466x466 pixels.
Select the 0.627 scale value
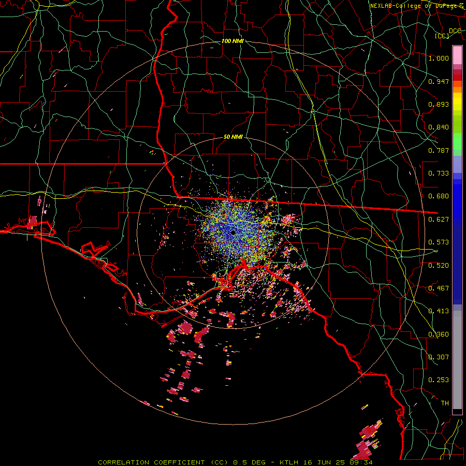pos(439,220)
